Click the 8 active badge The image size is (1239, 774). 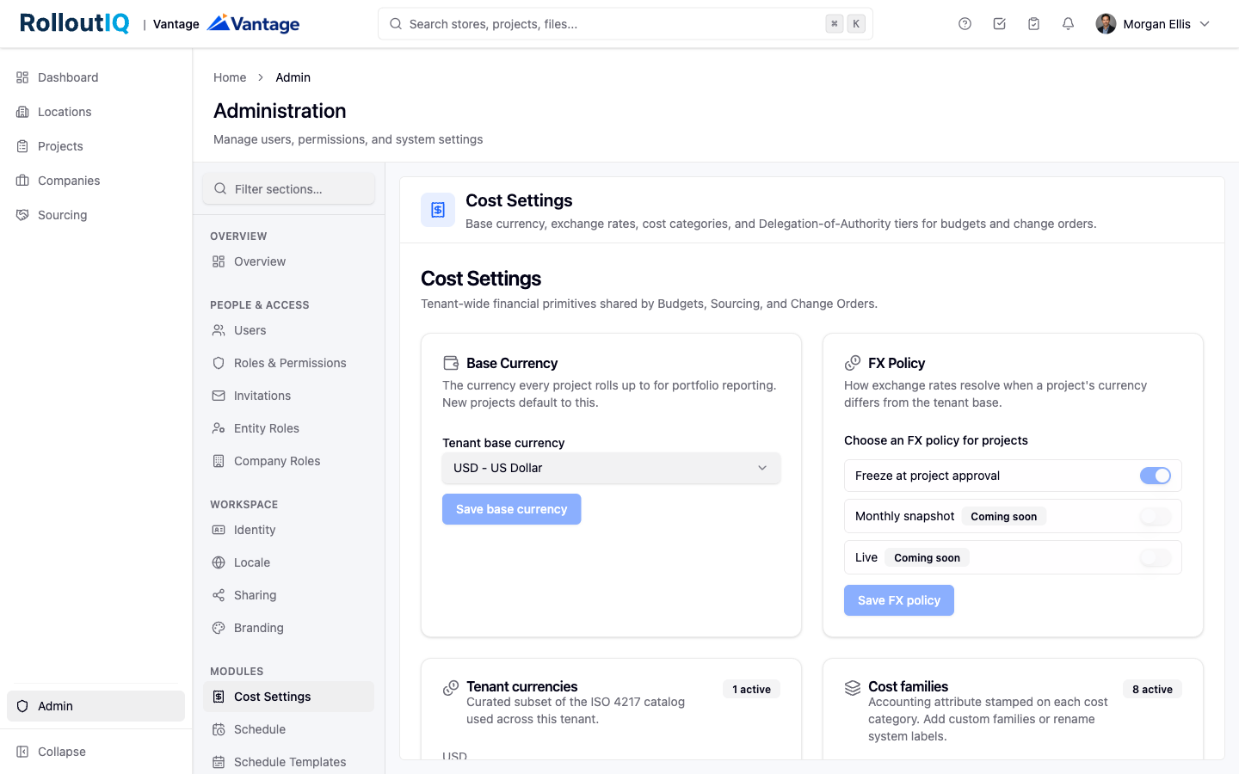(x=1152, y=689)
